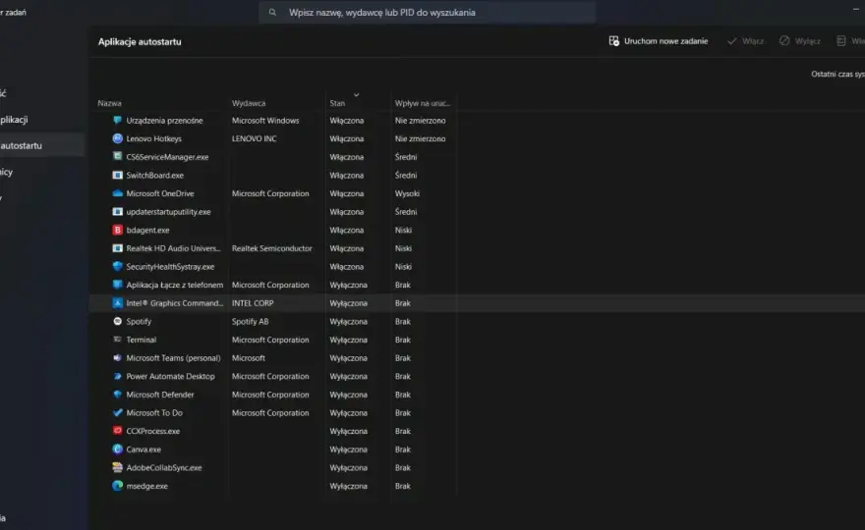This screenshot has height=530, width=865.
Task: Click the CCXProcess.exe icon
Action: coord(118,431)
